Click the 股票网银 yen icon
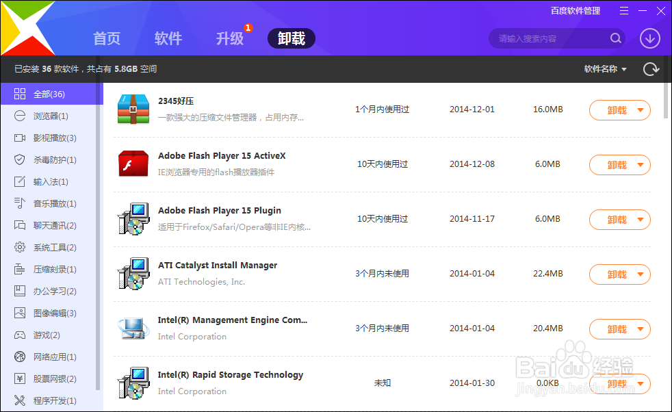This screenshot has width=672, height=412. pos(20,378)
